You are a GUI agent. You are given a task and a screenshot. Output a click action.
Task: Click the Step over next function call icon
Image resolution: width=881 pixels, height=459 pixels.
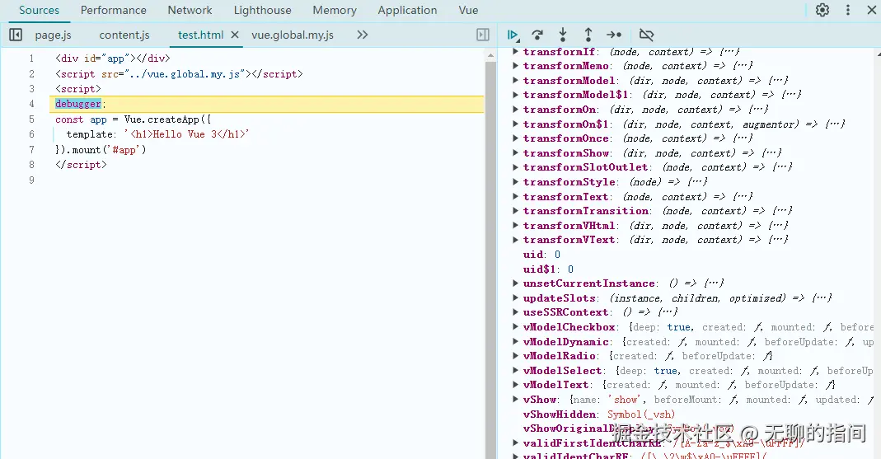click(537, 35)
